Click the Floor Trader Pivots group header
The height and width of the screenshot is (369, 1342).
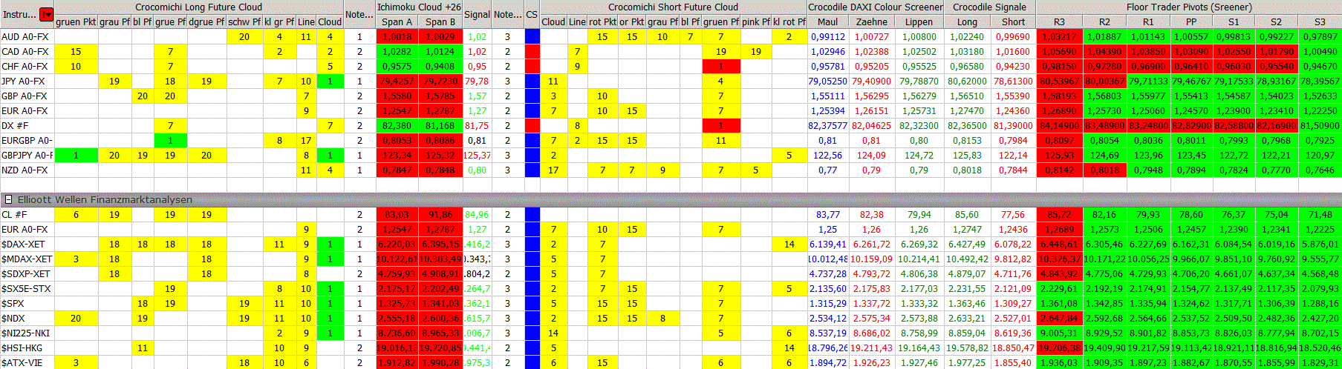1188,7
